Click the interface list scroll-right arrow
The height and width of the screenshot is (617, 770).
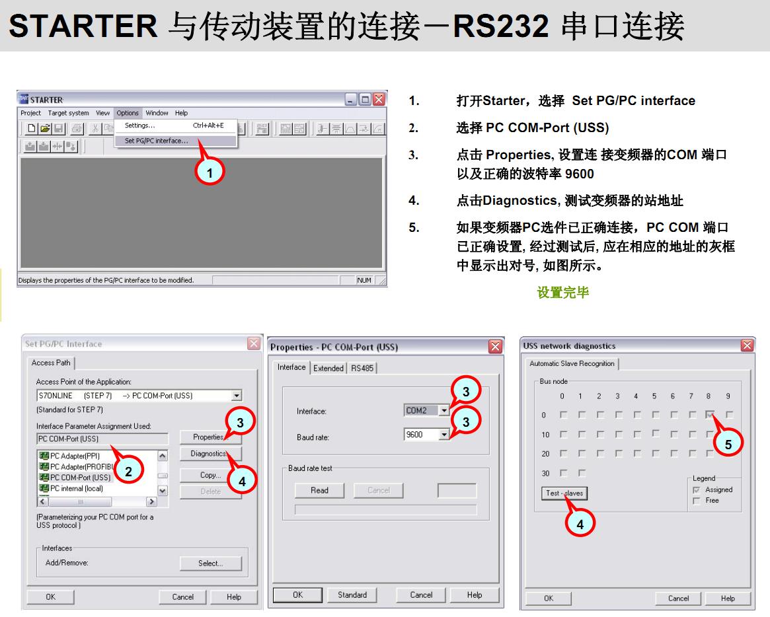pyautogui.click(x=151, y=501)
